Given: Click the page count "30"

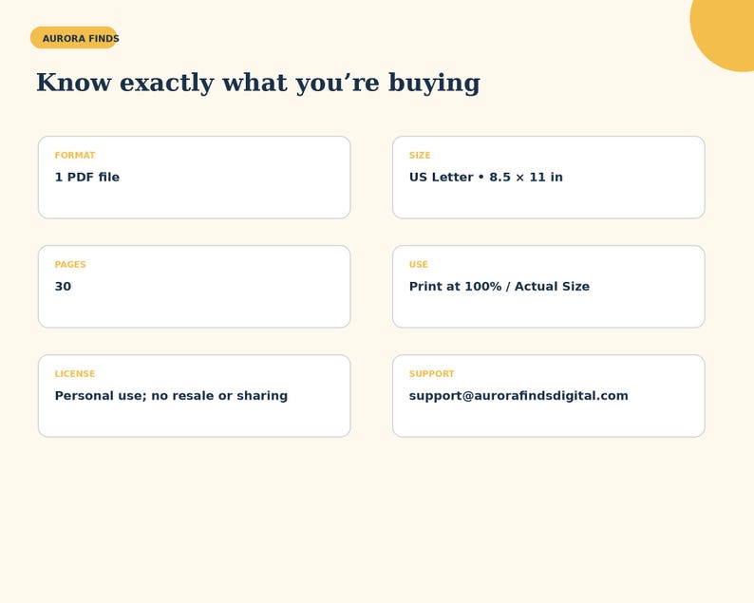Looking at the screenshot, I should [63, 287].
